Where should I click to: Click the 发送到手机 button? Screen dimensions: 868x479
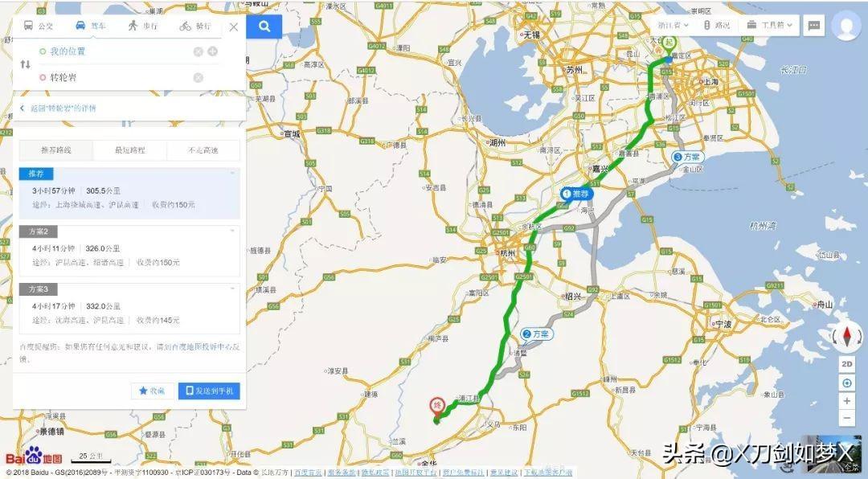point(209,391)
